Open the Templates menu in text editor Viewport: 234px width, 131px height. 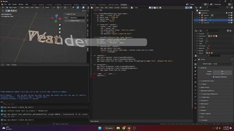pyautogui.click(x=124, y=8)
